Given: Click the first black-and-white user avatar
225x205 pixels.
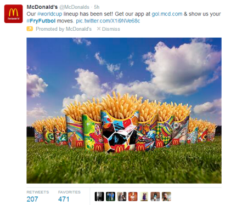Looking at the screenshot, I should (99, 197).
